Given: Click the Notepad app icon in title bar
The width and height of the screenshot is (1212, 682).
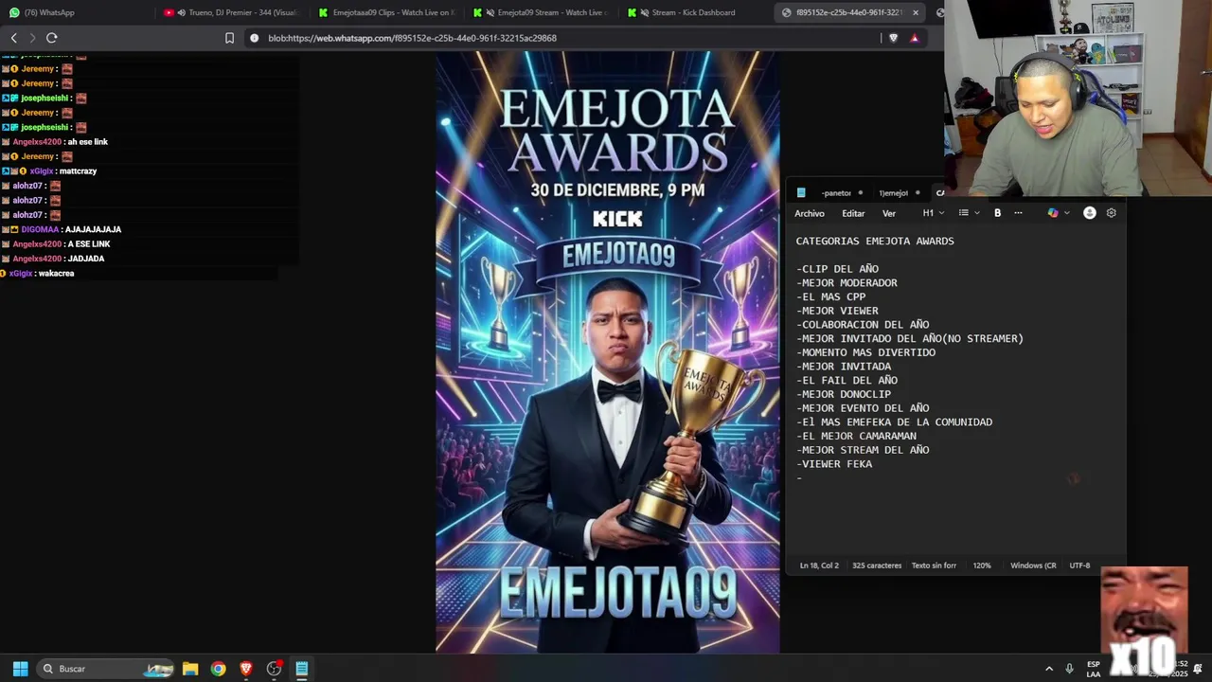Looking at the screenshot, I should (801, 193).
